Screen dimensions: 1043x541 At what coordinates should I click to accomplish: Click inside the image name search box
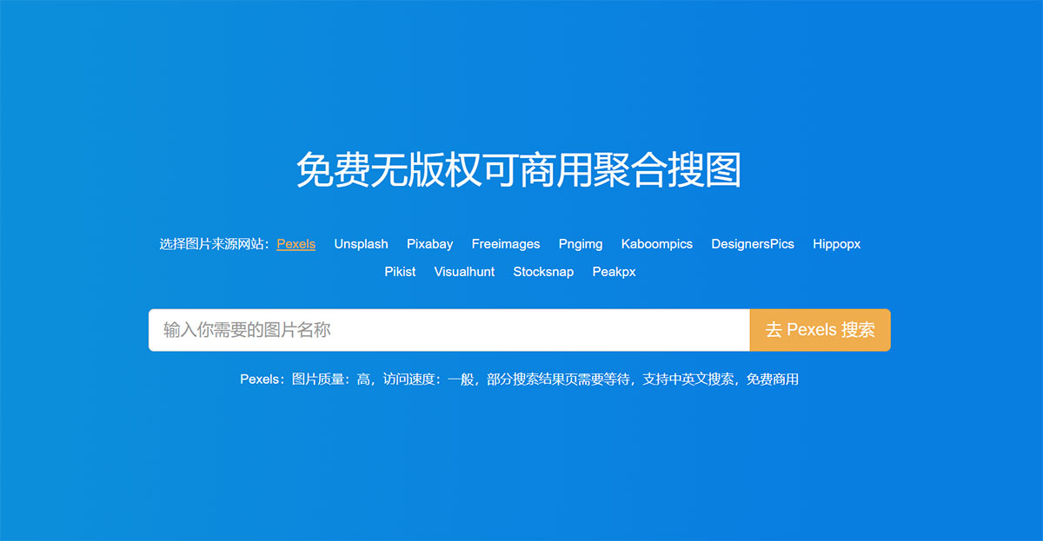click(435, 330)
